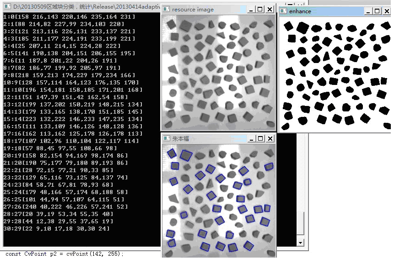The height and width of the screenshot is (258, 394).
Task: Click console line 17:16[162 113,162 125
Action: tap(73, 134)
